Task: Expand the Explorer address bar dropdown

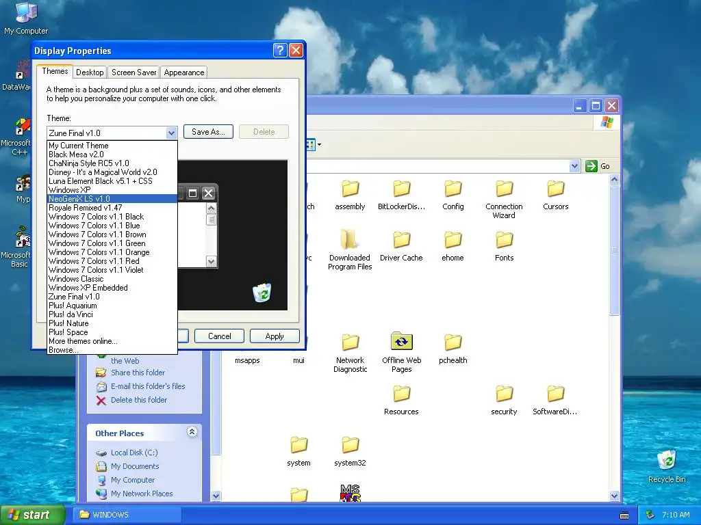Action: coord(574,166)
